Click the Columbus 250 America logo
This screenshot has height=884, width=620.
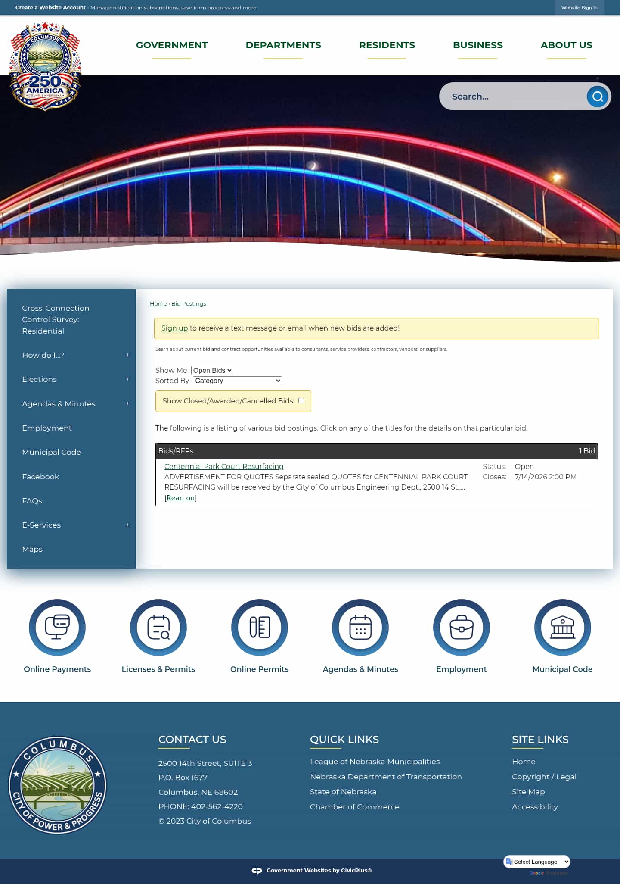(45, 66)
